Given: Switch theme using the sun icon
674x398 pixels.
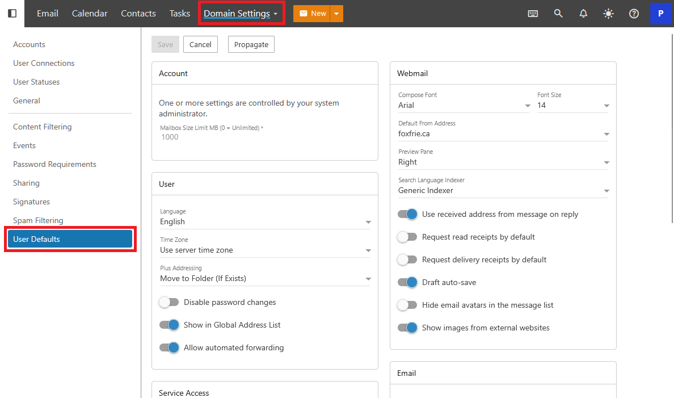Looking at the screenshot, I should pyautogui.click(x=608, y=14).
